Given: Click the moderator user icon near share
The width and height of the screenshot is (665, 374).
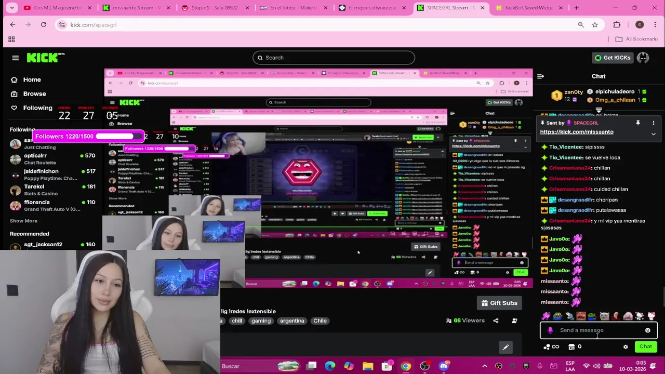Looking at the screenshot, I should point(514,321).
